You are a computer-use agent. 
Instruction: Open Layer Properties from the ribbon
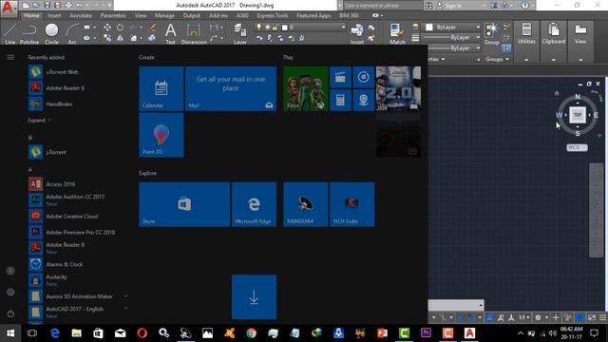click(x=240, y=33)
